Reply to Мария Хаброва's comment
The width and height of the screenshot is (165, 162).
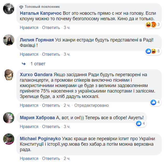coord(51,126)
